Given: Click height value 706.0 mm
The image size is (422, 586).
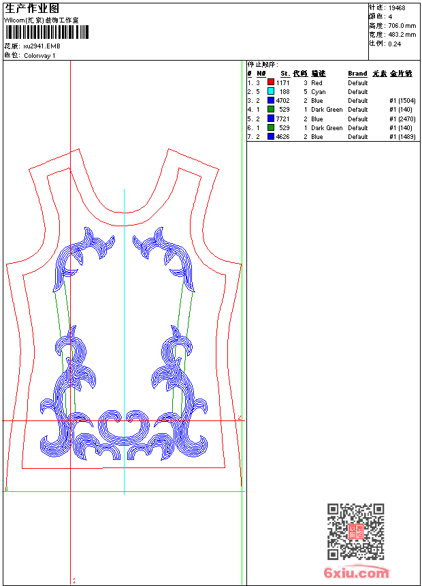Looking at the screenshot, I should (x=402, y=26).
